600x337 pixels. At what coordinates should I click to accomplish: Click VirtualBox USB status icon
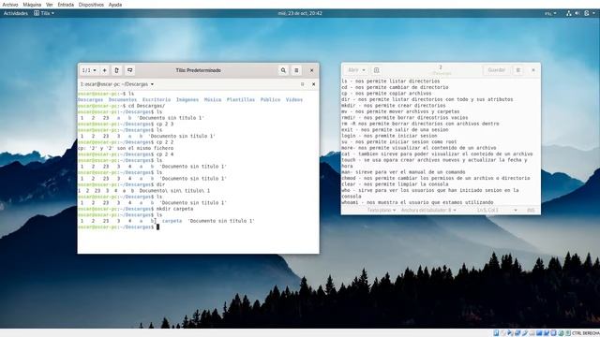tap(525, 333)
